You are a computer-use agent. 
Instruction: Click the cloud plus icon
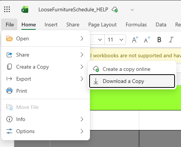tap(96, 69)
